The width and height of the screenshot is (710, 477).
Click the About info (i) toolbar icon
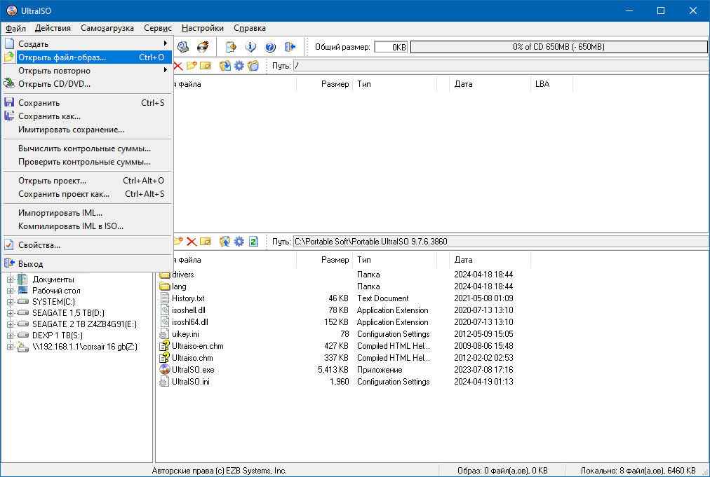click(250, 46)
